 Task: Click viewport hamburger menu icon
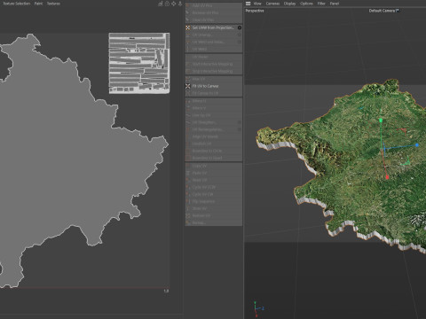[x=248, y=4]
